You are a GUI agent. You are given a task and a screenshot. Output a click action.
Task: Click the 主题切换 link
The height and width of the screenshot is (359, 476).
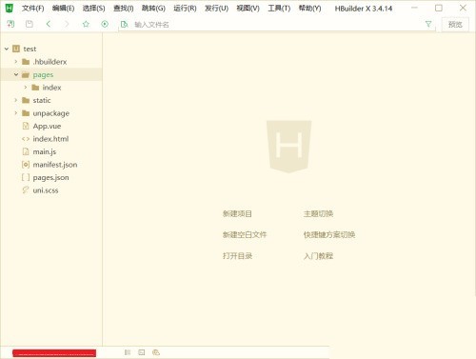pyautogui.click(x=318, y=213)
